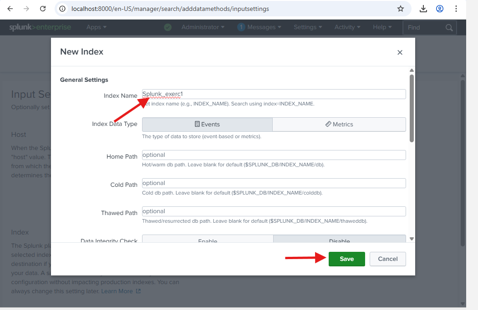Screen dimensions: 478x310
Task: Click the page scrollbar thumb behind the dialog
Action: point(463,163)
